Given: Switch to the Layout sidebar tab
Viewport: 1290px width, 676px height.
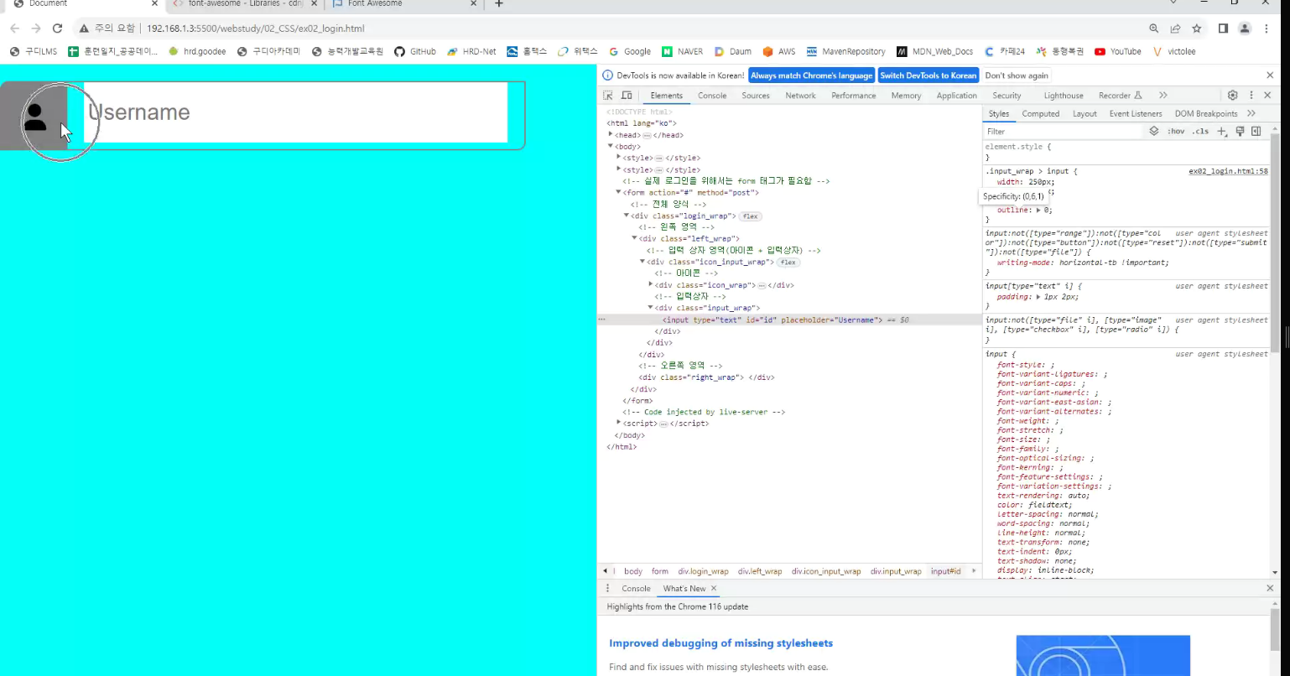Looking at the screenshot, I should [x=1085, y=113].
